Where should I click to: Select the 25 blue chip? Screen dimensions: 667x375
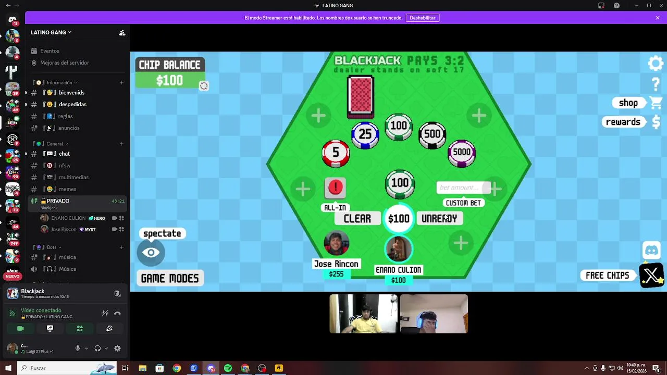[365, 135]
